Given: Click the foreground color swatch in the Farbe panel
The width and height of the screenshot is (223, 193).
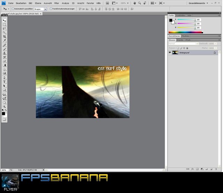Looking at the screenshot, I should (171, 20).
